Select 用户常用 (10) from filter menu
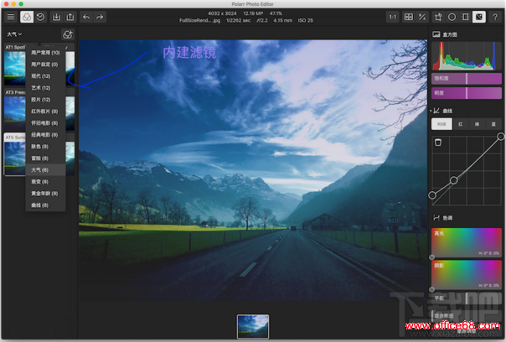This screenshot has width=506, height=342. [45, 53]
